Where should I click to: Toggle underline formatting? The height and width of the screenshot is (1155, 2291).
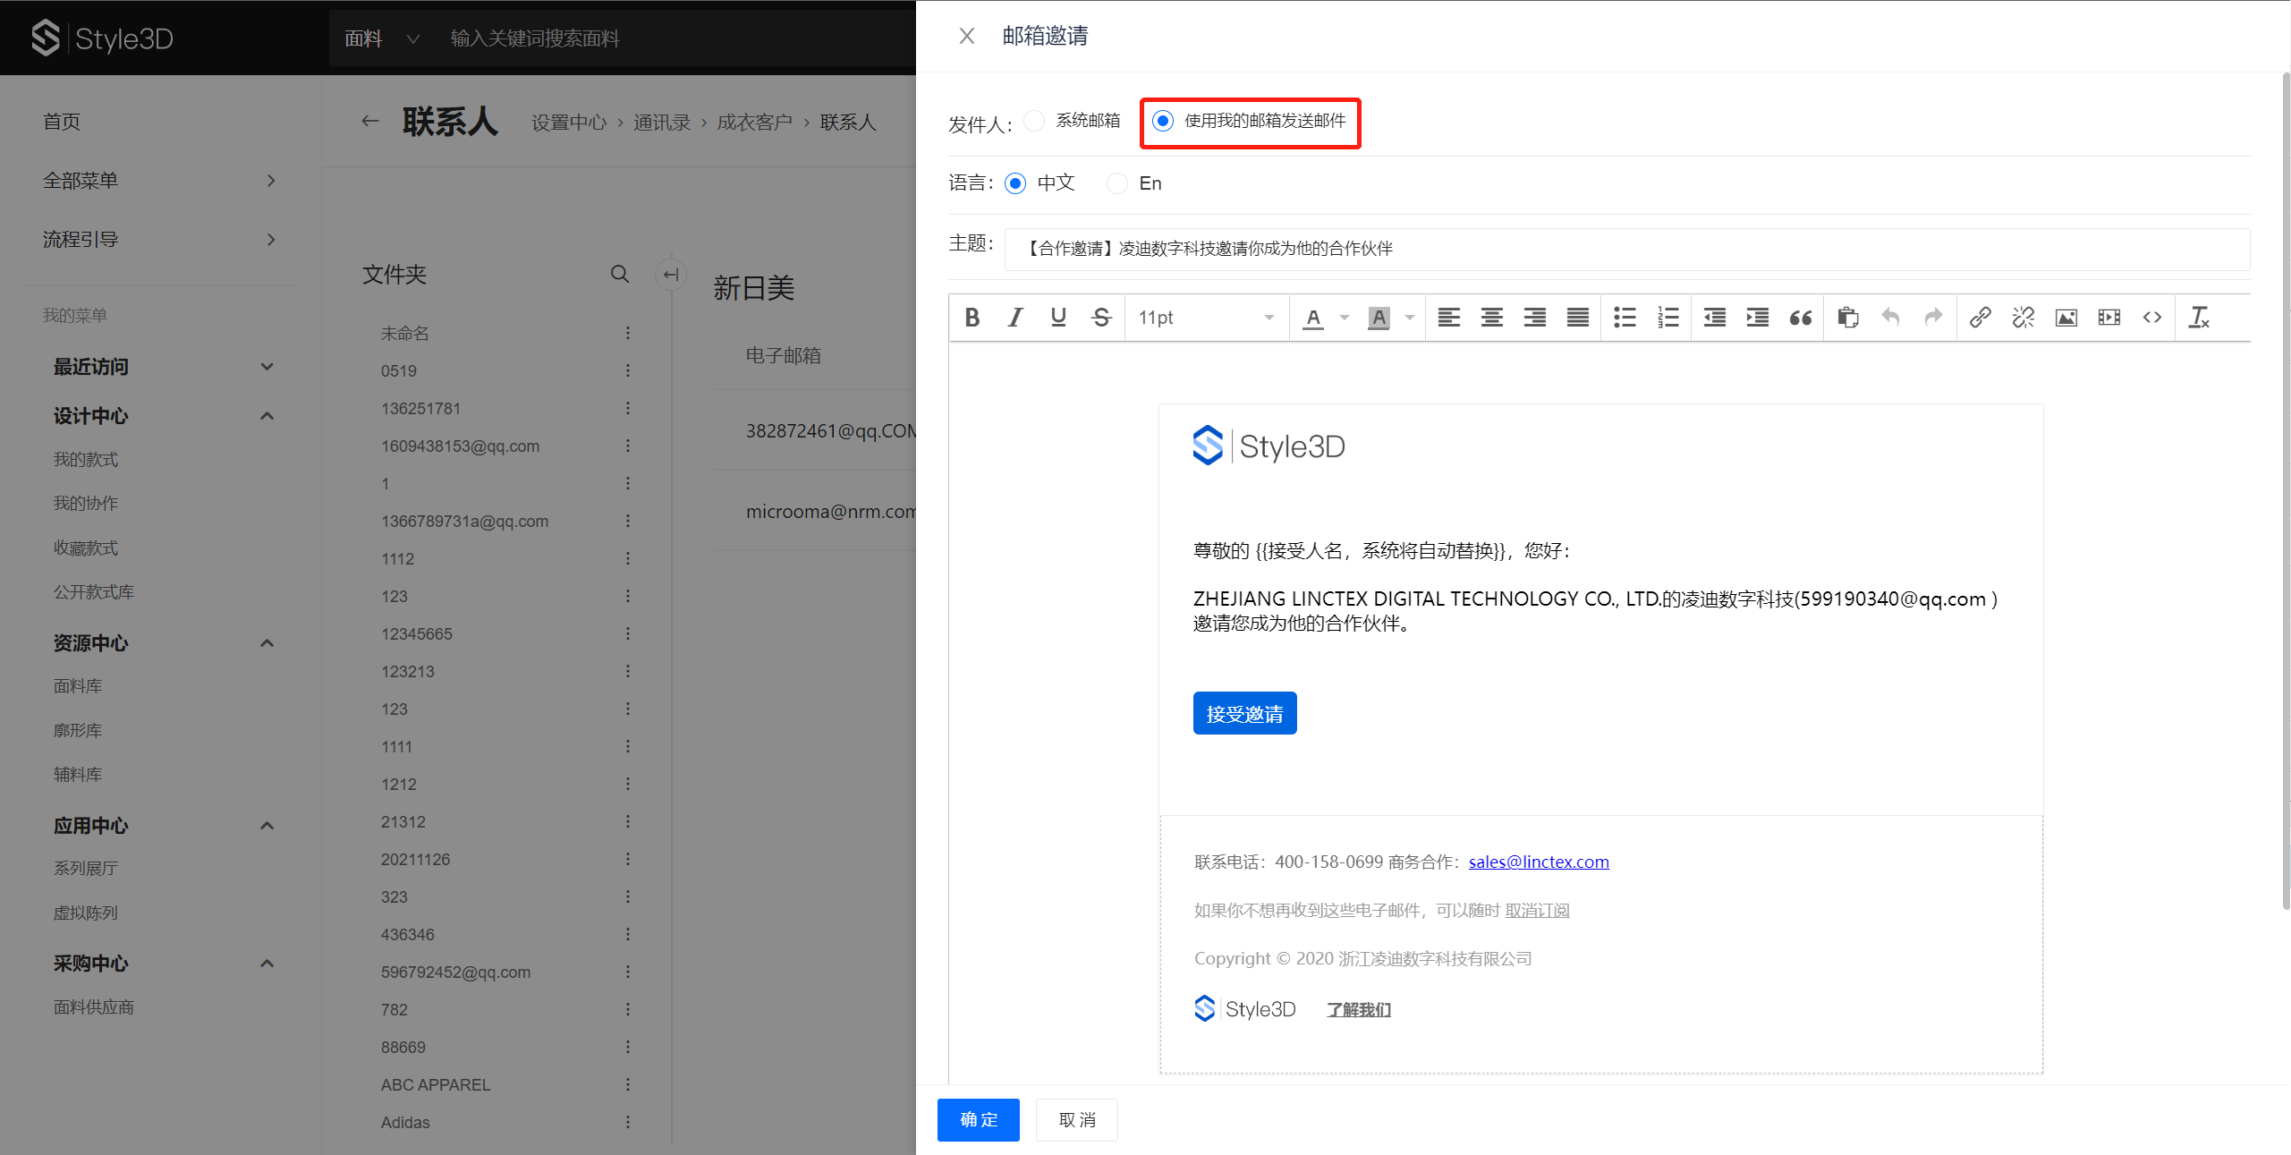tap(1058, 318)
